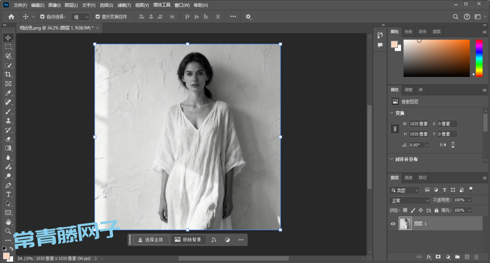Open the layer filter 类型 dropdown
This screenshot has height=263, width=490.
point(405,190)
